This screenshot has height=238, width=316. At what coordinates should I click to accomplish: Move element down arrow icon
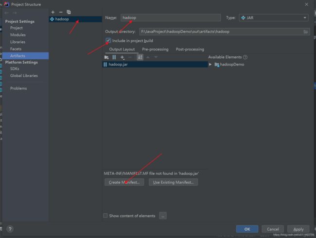tap(156, 57)
